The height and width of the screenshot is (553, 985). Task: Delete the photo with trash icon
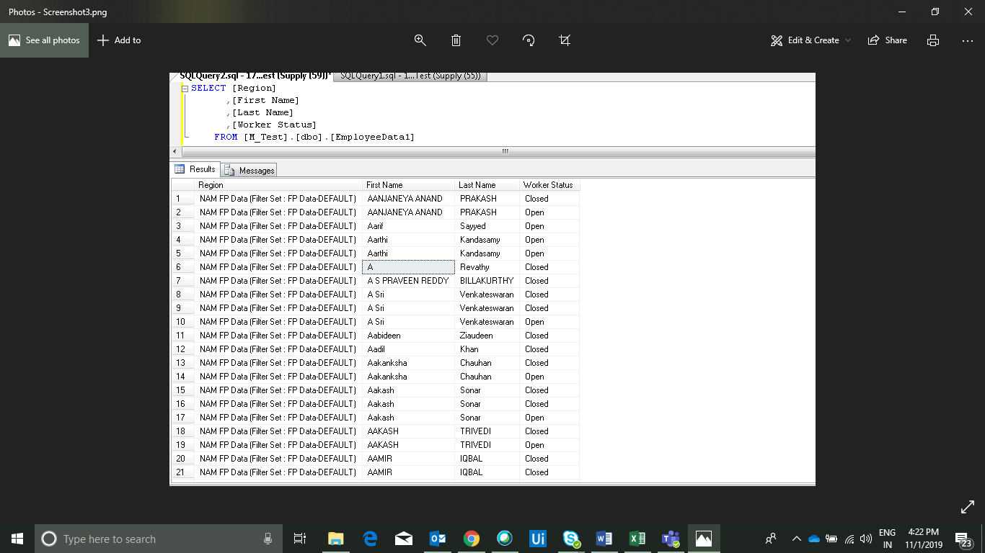coord(456,40)
